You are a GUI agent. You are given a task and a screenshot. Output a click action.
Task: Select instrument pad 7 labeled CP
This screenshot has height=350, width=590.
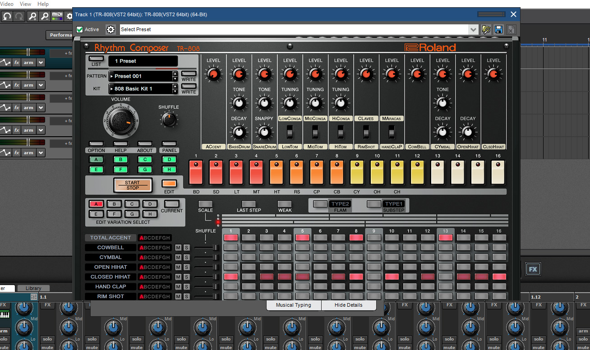click(317, 172)
